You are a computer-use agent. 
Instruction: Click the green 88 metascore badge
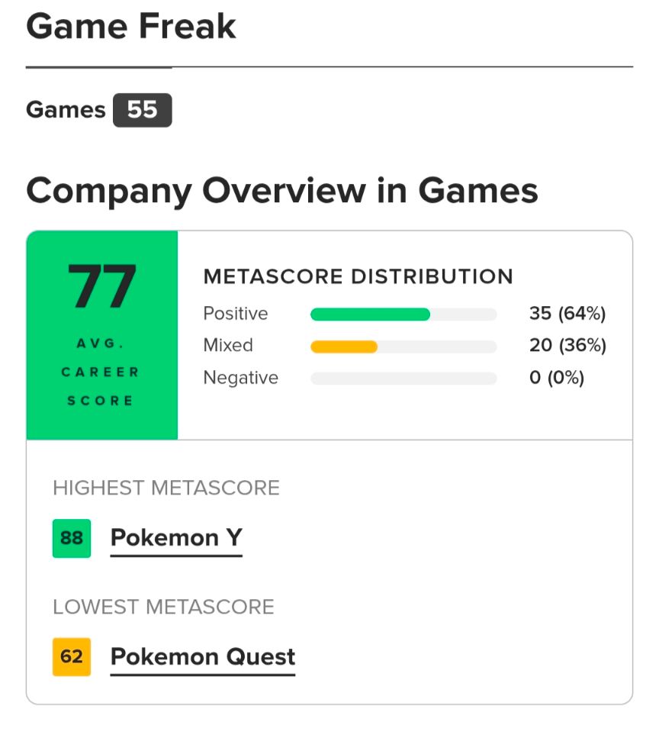point(72,538)
